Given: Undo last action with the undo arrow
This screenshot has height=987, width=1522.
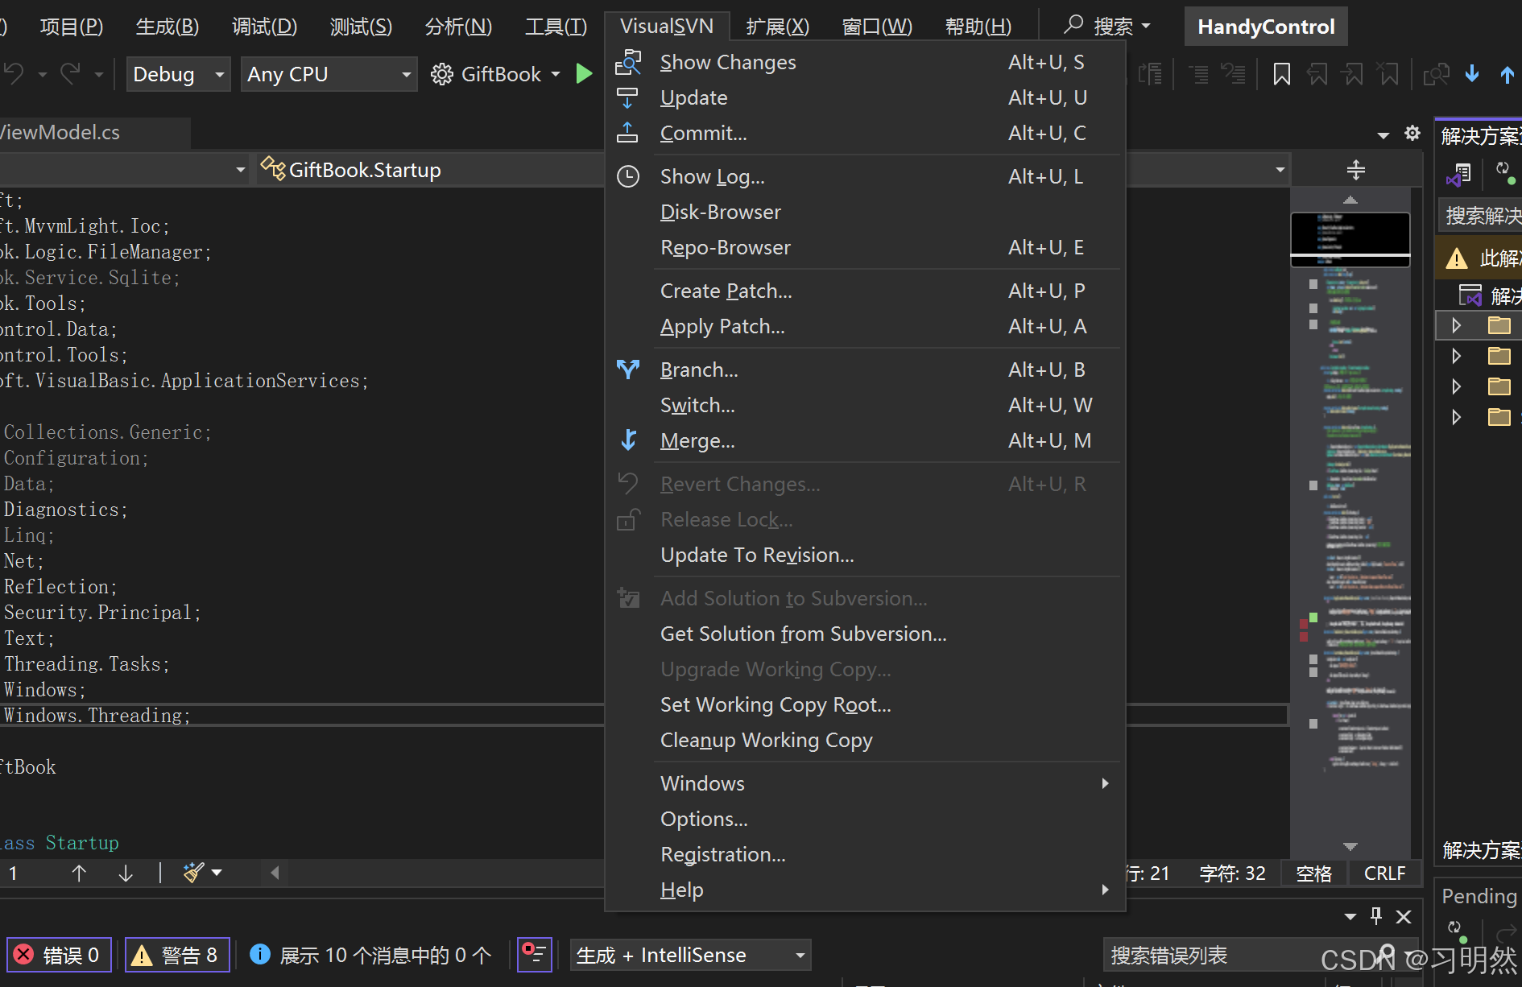Looking at the screenshot, I should tap(14, 73).
